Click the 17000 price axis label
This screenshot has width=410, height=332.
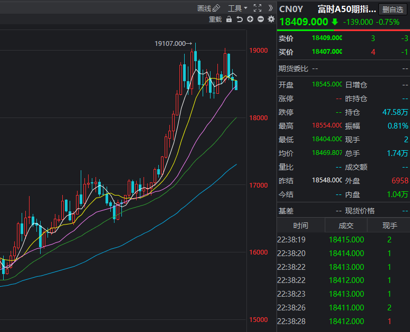[x=259, y=185]
